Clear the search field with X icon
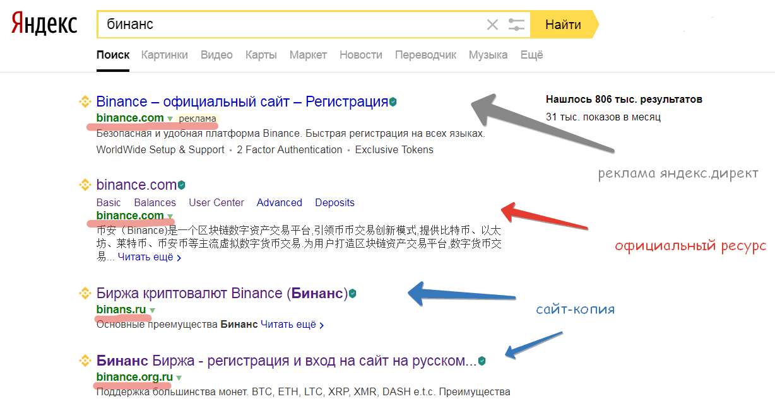The height and width of the screenshot is (399, 775). pyautogui.click(x=492, y=25)
